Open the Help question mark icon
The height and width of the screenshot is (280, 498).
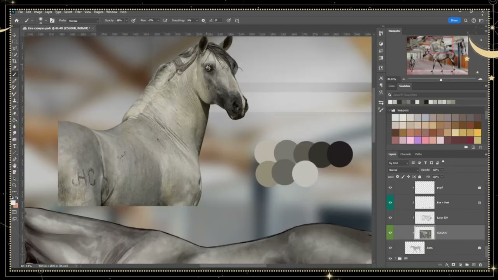coord(473,20)
